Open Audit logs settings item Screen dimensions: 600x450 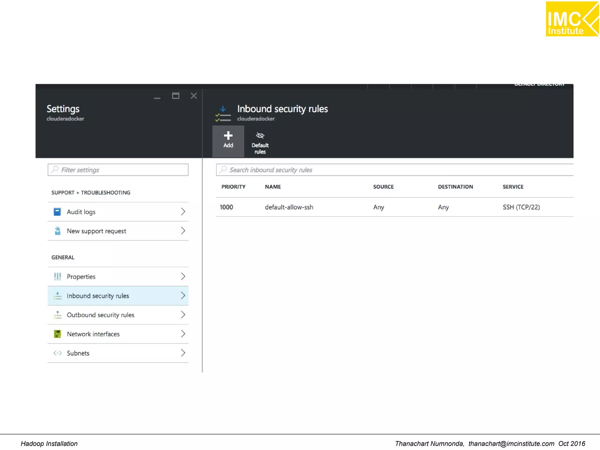pos(118,212)
